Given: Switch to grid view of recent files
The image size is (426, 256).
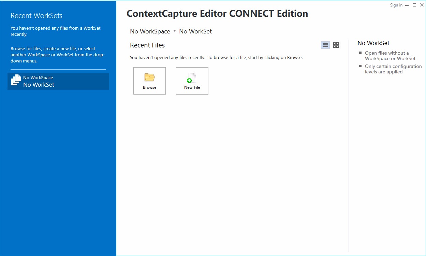Looking at the screenshot, I should point(336,45).
